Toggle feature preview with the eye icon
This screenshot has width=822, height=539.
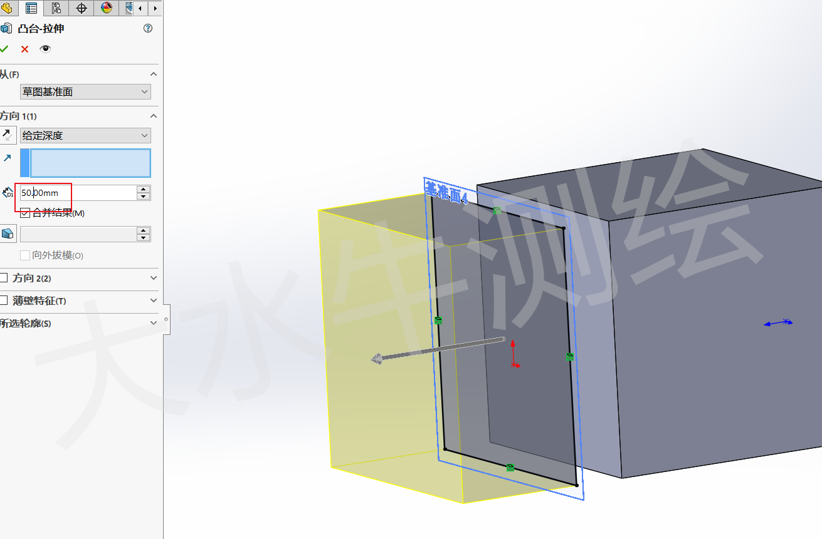[45, 49]
